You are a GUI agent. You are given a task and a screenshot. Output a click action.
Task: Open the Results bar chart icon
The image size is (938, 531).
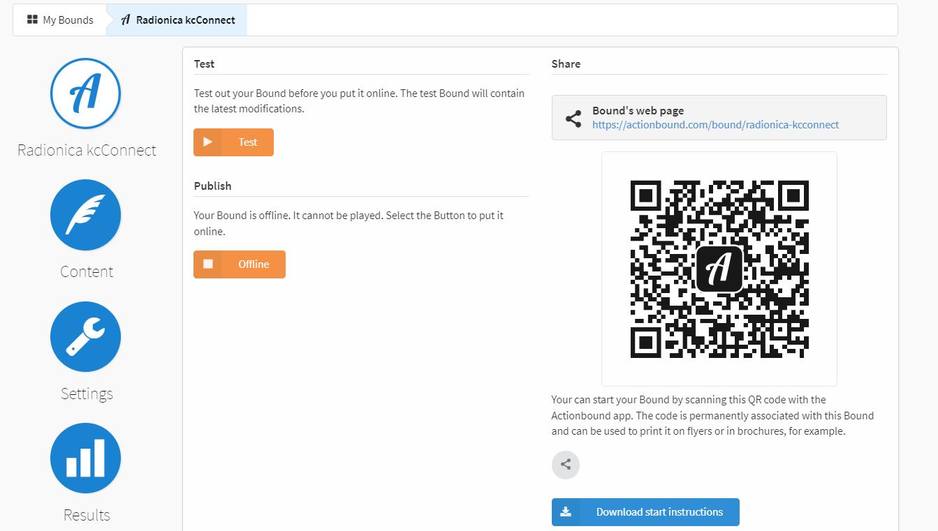pyautogui.click(x=86, y=458)
